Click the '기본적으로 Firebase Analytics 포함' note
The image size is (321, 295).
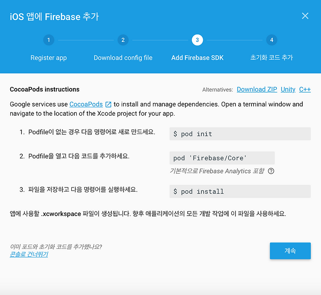[217, 171]
